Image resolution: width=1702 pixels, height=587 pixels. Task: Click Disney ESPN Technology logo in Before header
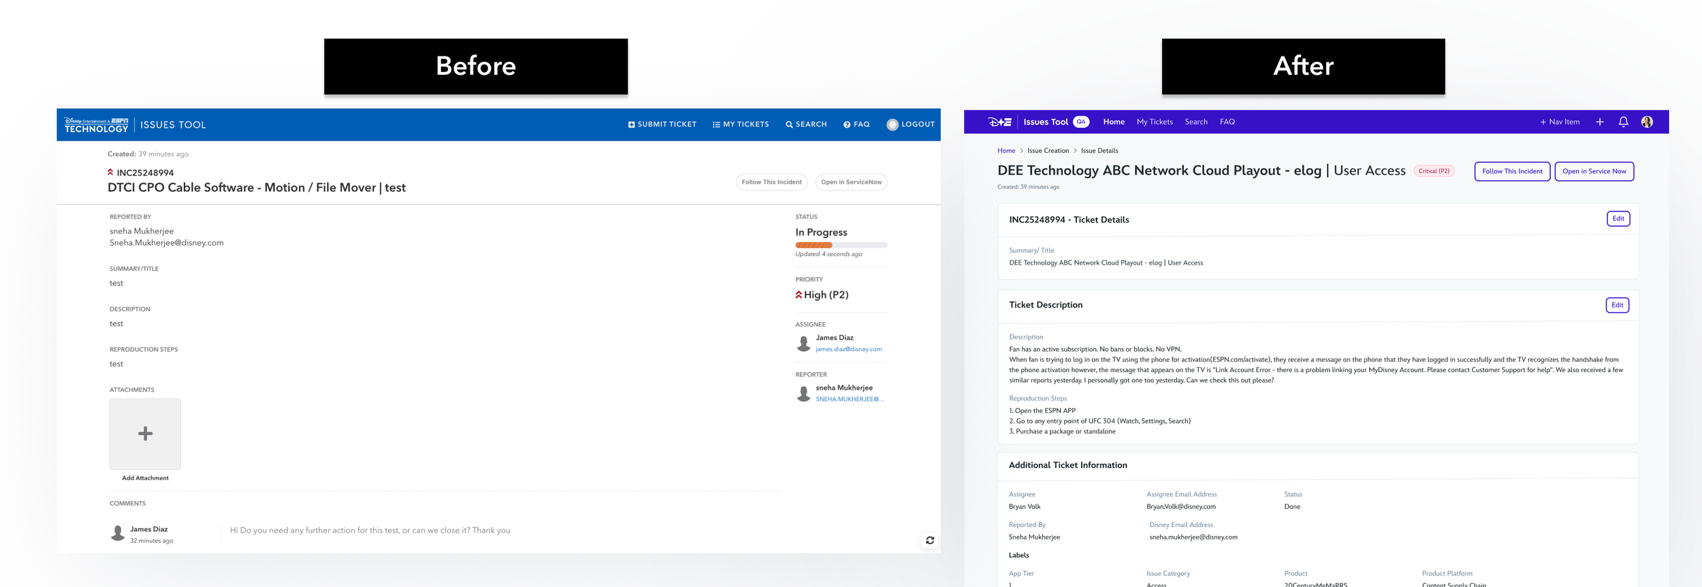pos(96,124)
